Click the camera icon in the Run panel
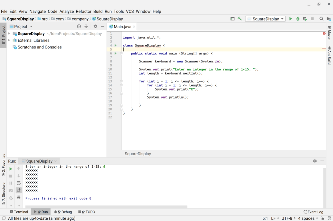333x221 pixels. 11,190
